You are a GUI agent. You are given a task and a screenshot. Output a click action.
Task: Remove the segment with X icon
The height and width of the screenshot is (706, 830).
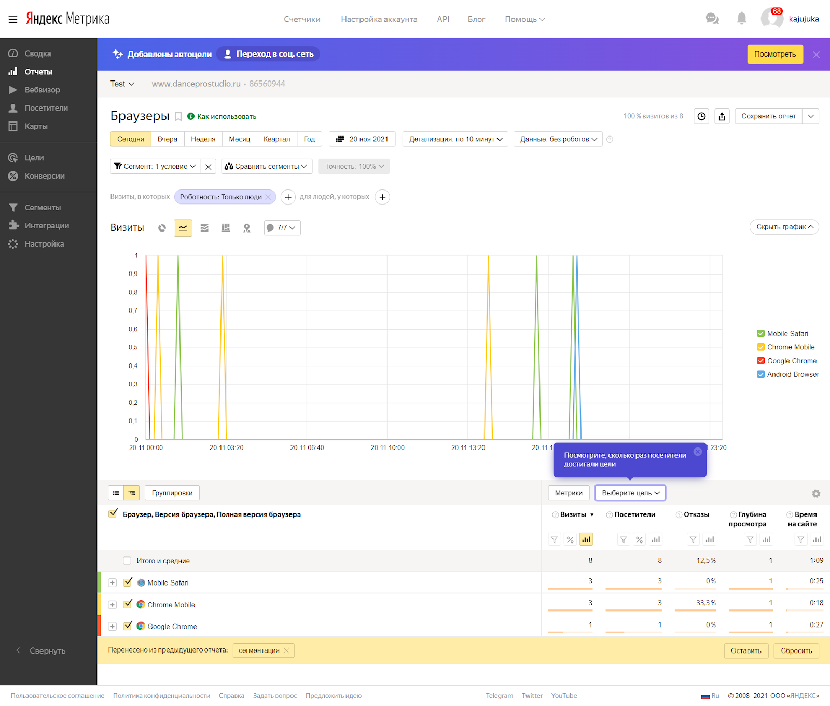click(208, 167)
